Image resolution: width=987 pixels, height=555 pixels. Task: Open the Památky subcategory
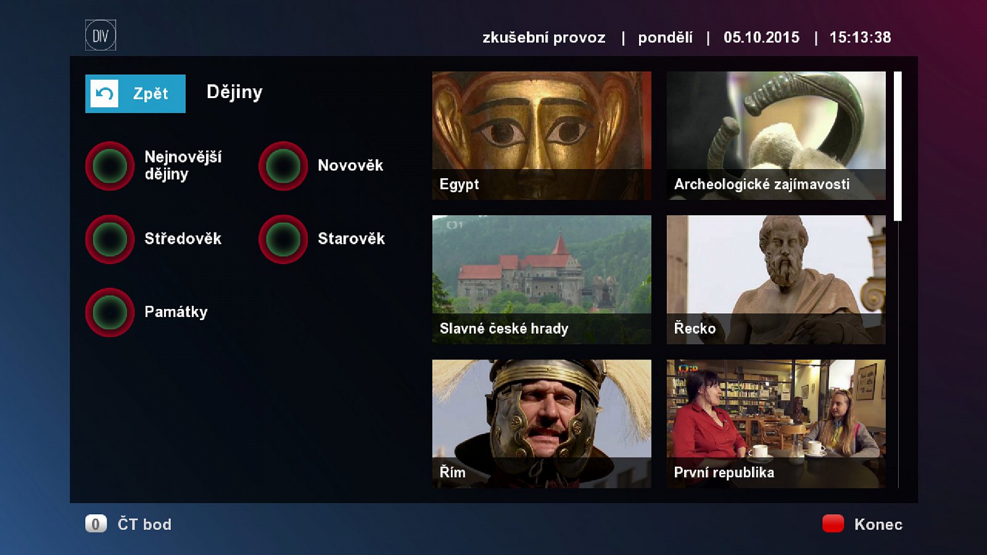click(175, 313)
